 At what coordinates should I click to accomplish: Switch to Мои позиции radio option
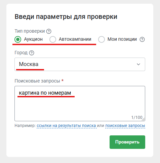pyautogui.click(x=102, y=39)
